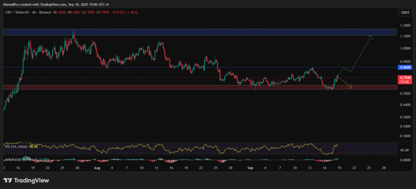Click the 1.0000 price axis label
Viewport: 416px width, 189px height.
pyautogui.click(x=405, y=49)
